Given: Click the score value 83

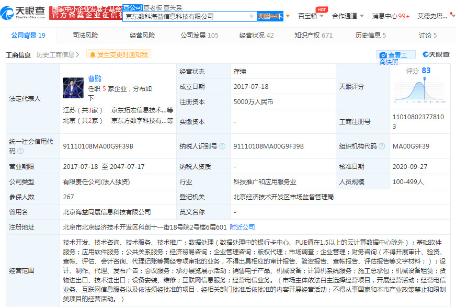Looking at the screenshot, I should [x=426, y=71].
